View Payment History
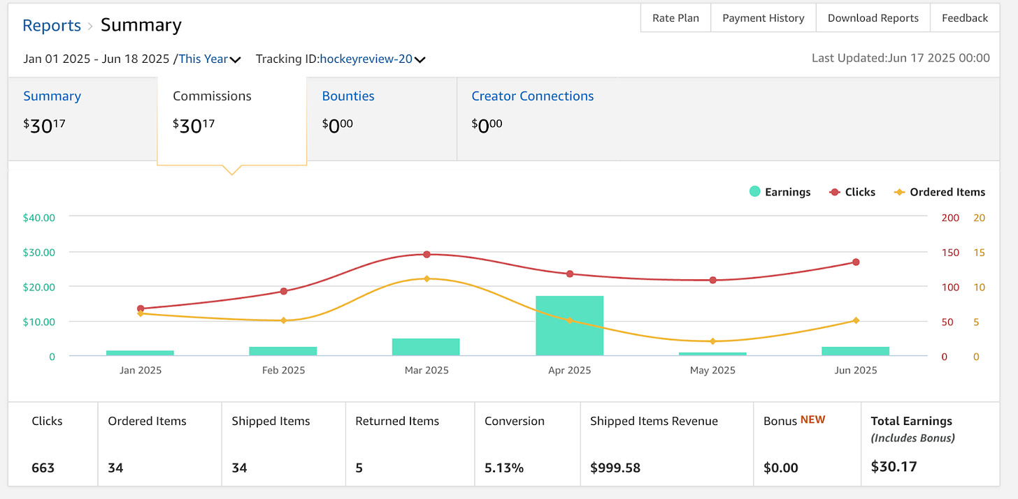 point(763,17)
